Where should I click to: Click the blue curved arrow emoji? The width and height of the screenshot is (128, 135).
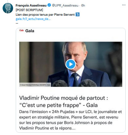click(78, 14)
